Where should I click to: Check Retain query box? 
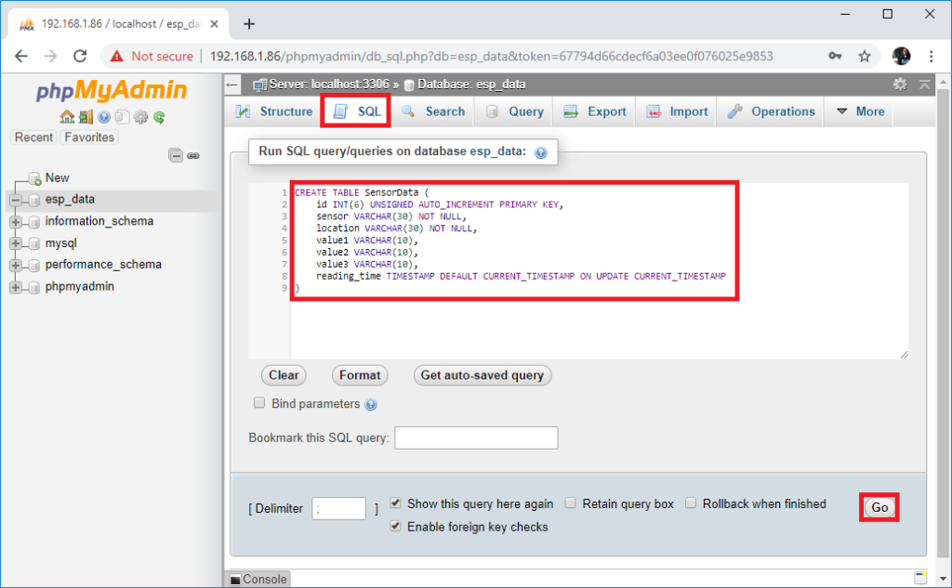(570, 503)
